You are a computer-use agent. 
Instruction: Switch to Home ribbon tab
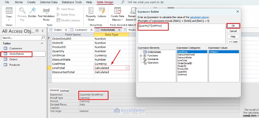(19, 2)
